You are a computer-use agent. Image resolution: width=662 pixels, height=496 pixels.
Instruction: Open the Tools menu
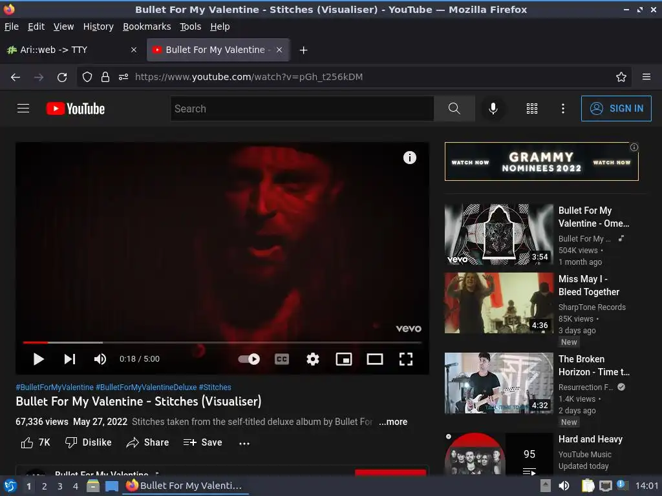[191, 26]
